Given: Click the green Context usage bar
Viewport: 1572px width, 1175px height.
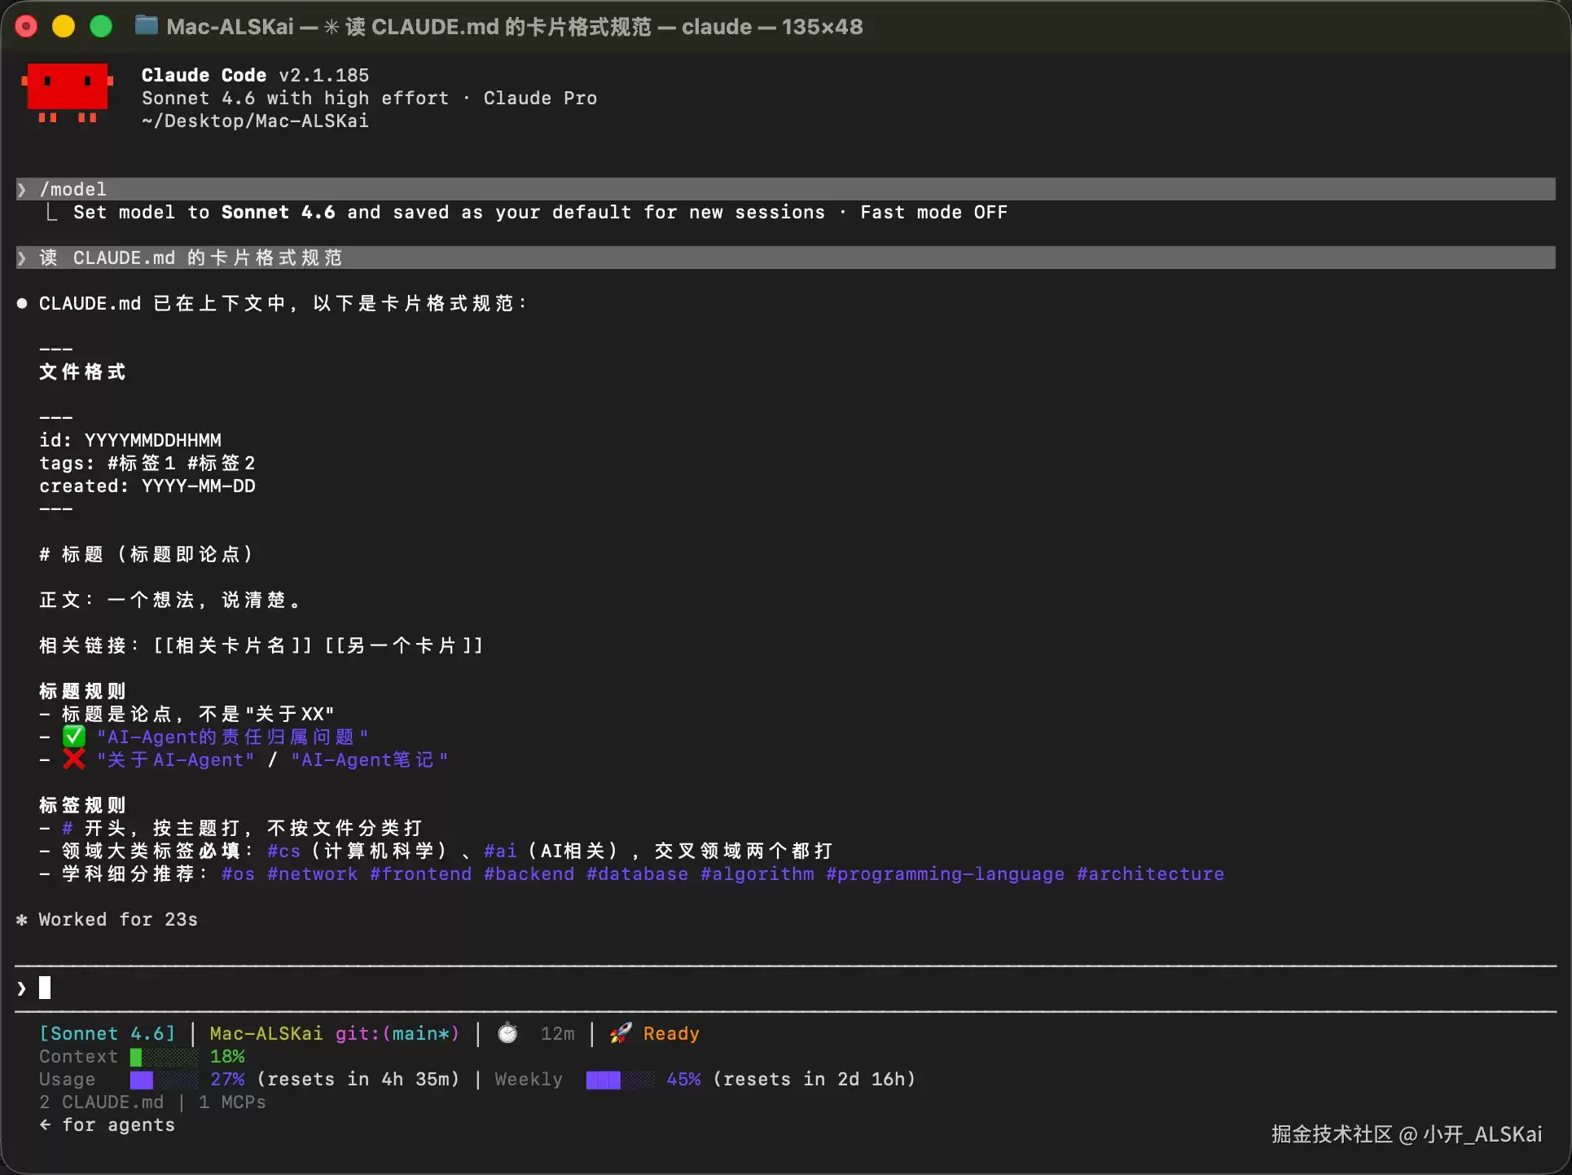Looking at the screenshot, I should coord(164,1057).
